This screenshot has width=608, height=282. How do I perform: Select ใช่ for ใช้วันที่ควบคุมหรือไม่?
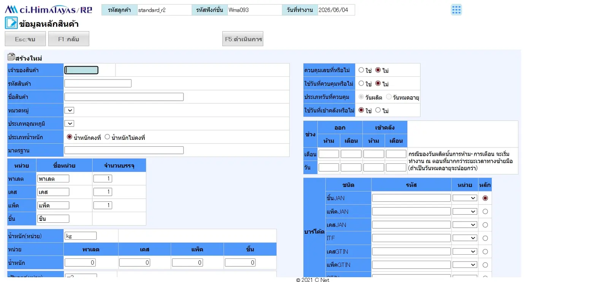(x=361, y=83)
